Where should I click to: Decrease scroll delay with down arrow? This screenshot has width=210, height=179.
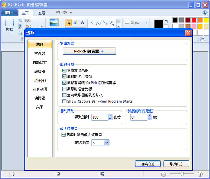[x=110, y=119]
